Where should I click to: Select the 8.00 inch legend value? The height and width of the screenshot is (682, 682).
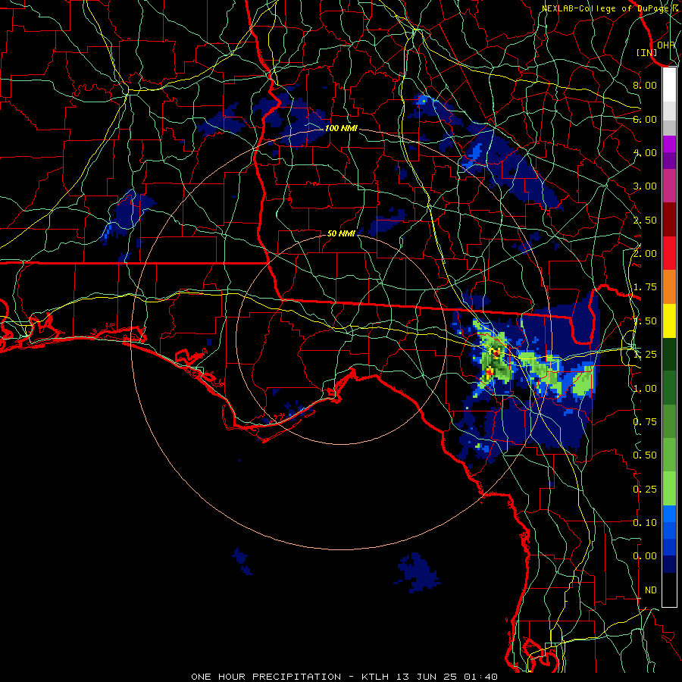645,85
